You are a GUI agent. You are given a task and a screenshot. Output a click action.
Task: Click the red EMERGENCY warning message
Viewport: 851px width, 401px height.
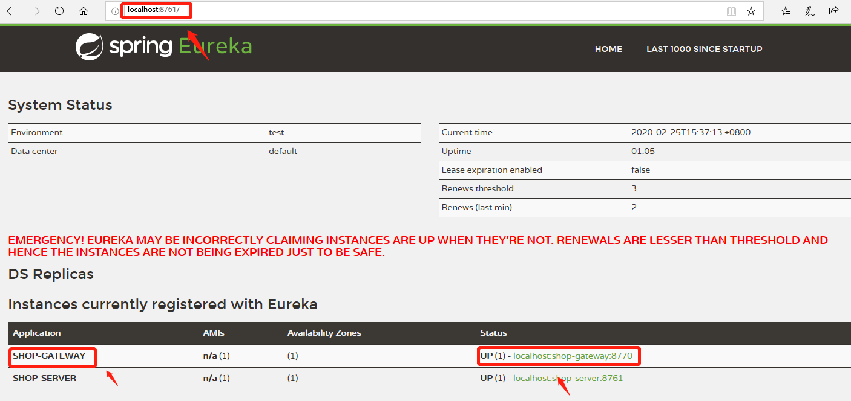pos(418,245)
